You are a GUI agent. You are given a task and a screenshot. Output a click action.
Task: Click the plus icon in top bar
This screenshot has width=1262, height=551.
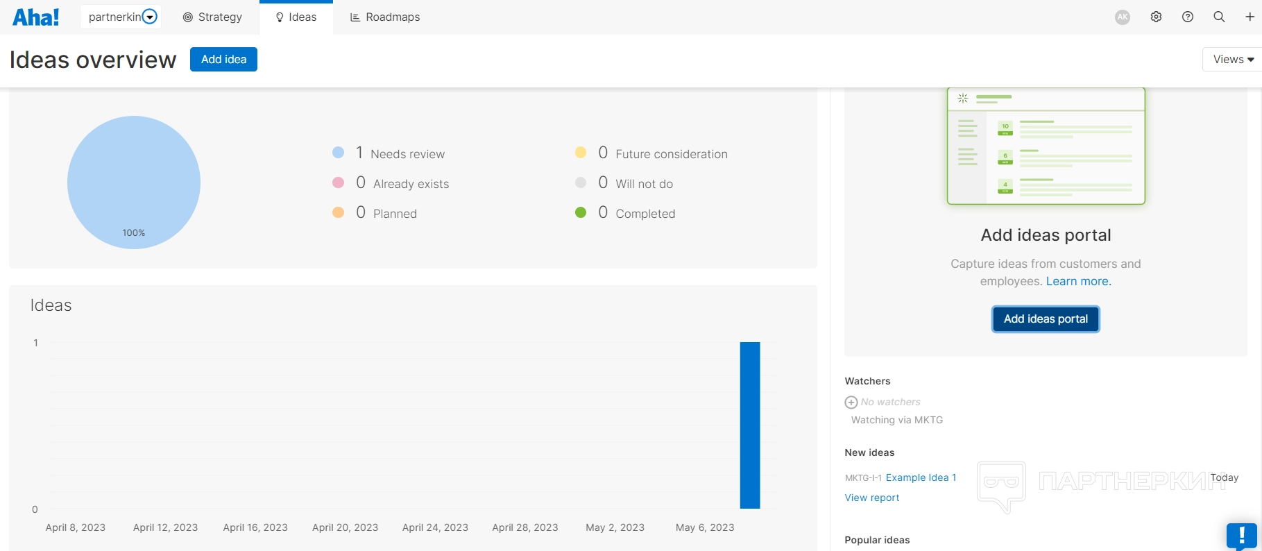1250,17
